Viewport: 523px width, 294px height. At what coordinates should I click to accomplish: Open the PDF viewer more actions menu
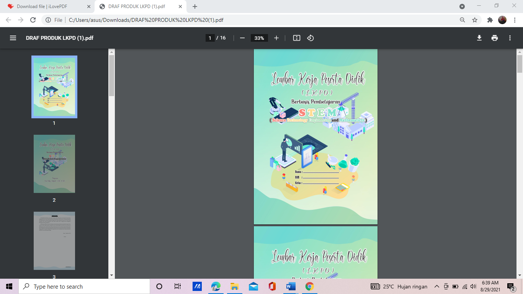tap(510, 38)
